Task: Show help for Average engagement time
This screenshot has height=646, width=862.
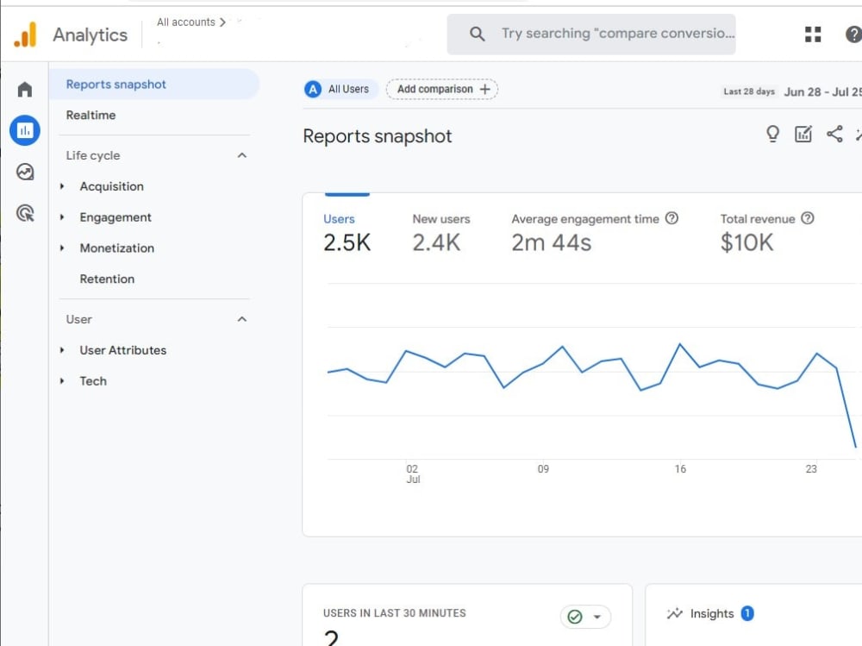Action: tap(671, 218)
